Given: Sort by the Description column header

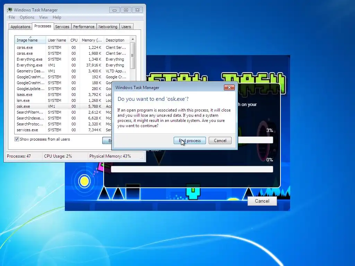Looking at the screenshot, I should (116, 40).
